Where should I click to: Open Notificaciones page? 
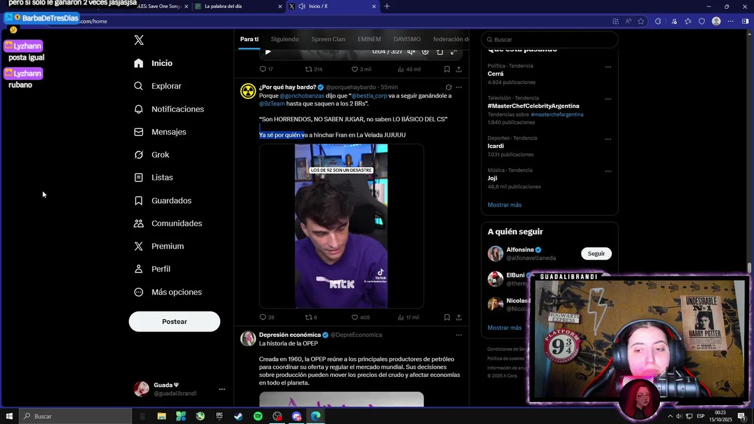tap(168, 109)
